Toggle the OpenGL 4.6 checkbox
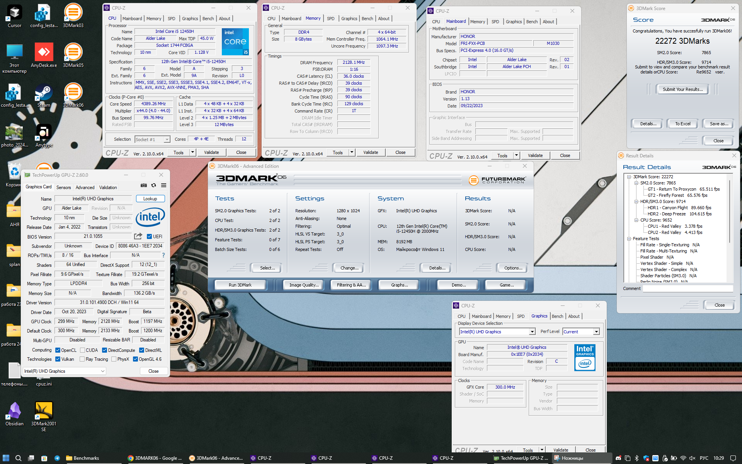 [135, 359]
